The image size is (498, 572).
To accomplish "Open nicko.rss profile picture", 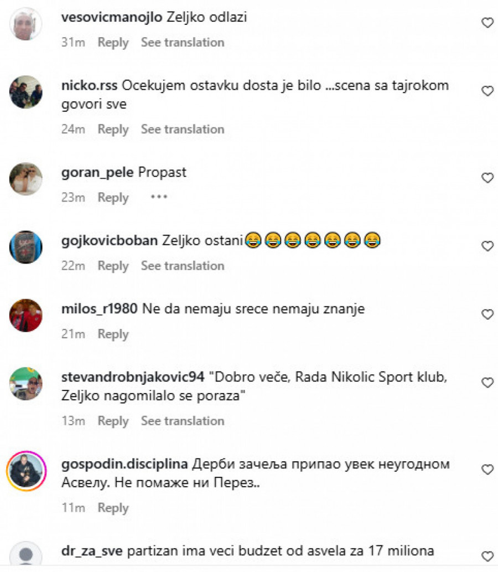I will click(x=26, y=92).
